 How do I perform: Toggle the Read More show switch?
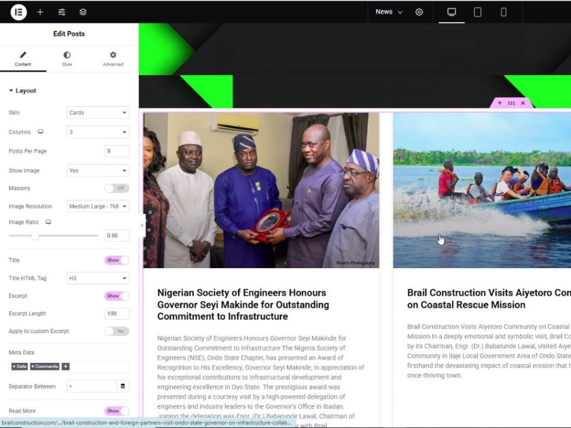point(116,411)
